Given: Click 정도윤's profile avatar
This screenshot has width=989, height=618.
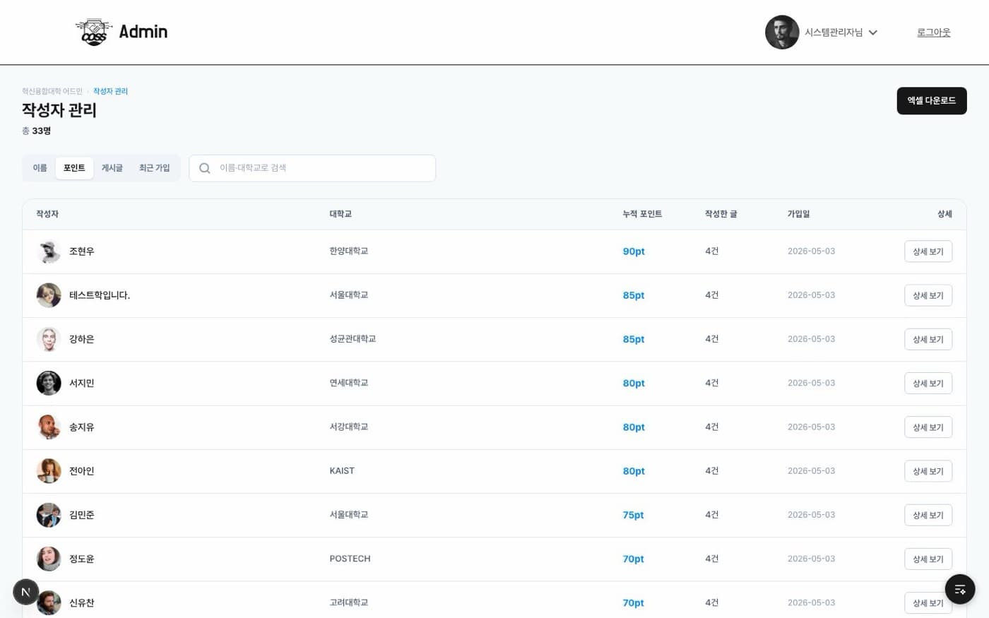Looking at the screenshot, I should pyautogui.click(x=49, y=559).
